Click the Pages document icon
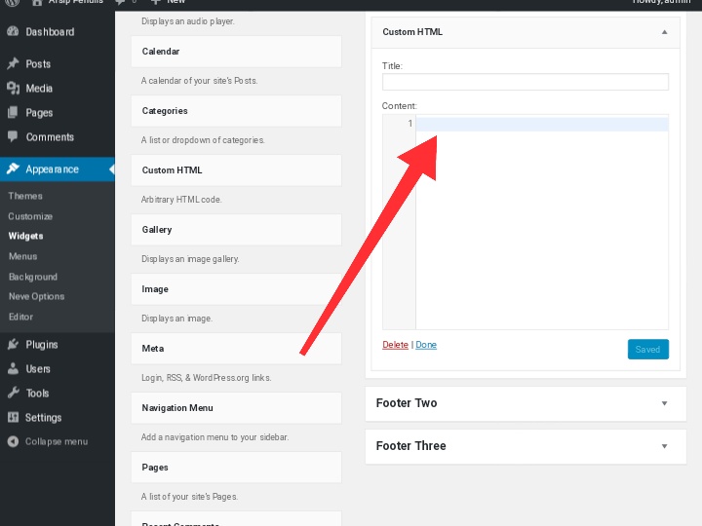The width and height of the screenshot is (702, 526). (13, 112)
